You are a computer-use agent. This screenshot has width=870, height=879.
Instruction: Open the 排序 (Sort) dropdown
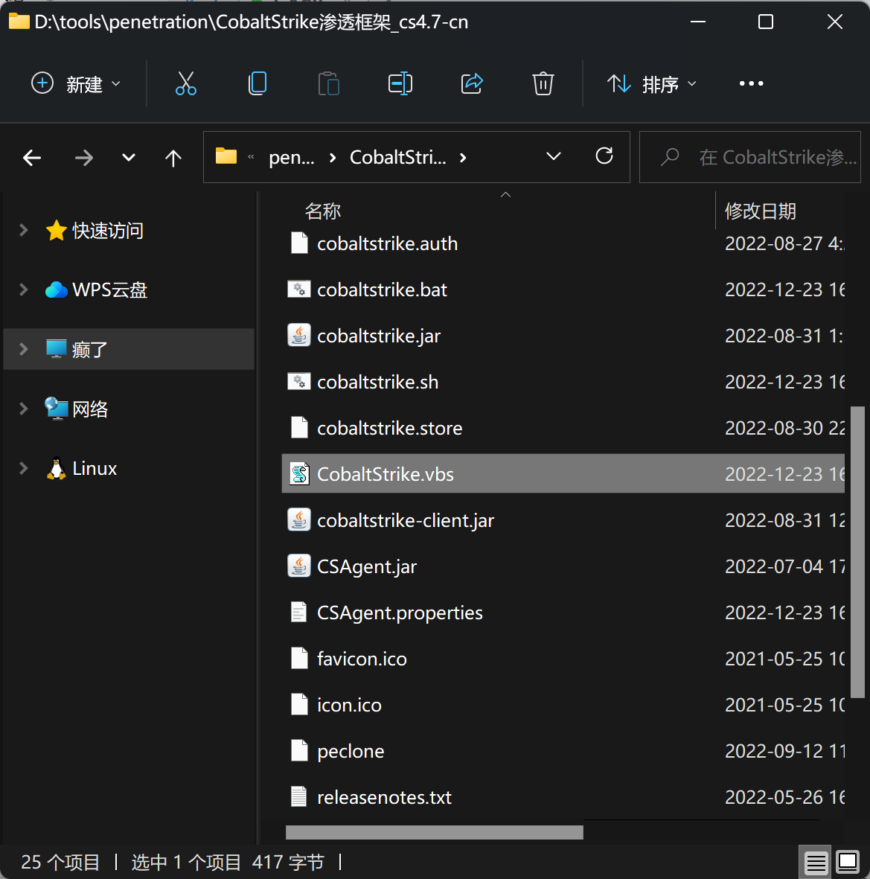coord(652,84)
